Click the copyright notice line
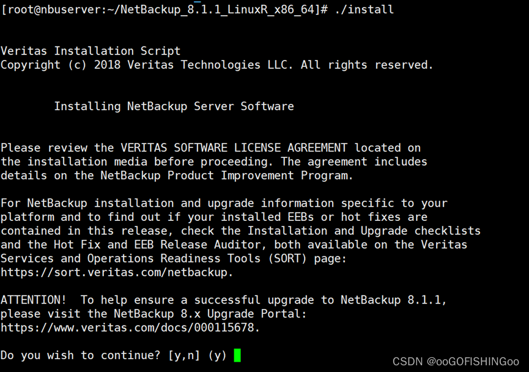529x372 pixels. click(216, 65)
